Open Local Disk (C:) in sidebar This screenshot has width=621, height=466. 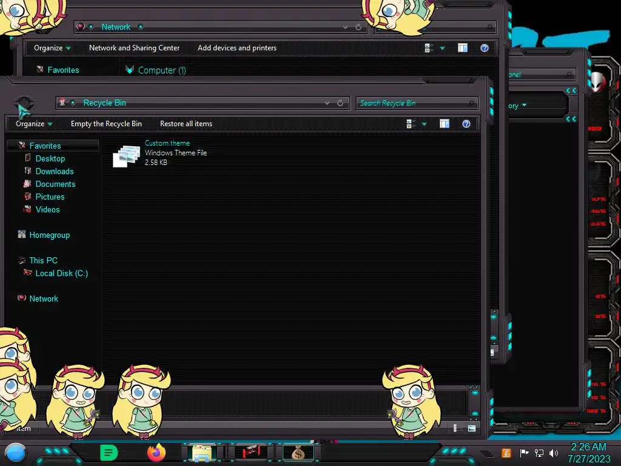[x=62, y=273]
